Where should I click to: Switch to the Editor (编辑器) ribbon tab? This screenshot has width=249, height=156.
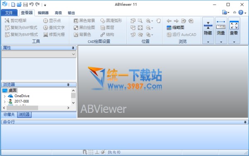coord(43,13)
